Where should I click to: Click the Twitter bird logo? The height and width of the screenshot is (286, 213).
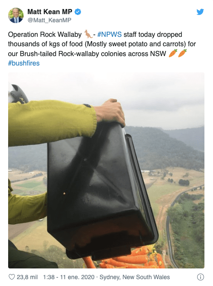click(x=200, y=12)
